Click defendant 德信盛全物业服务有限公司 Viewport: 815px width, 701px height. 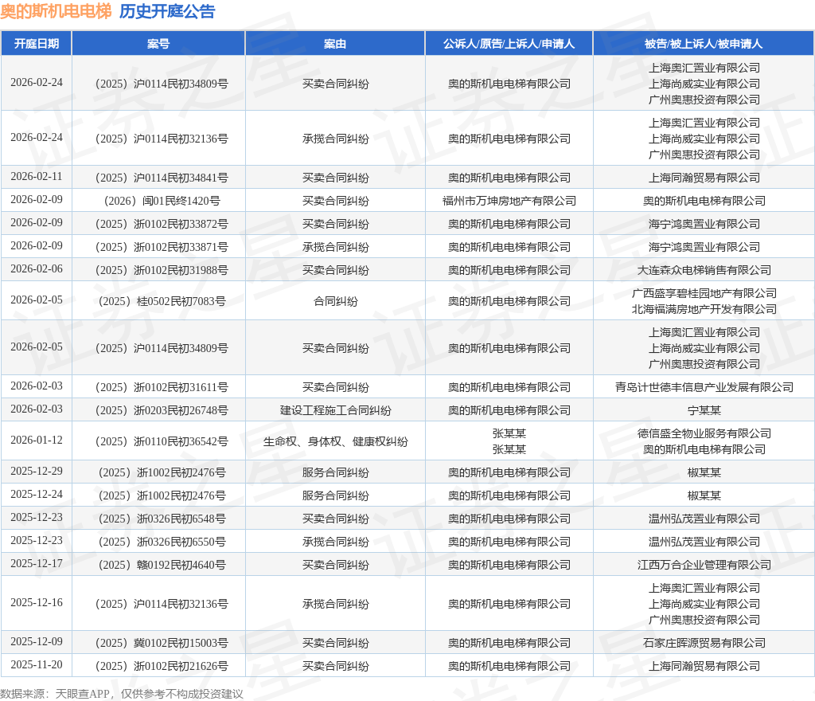pyautogui.click(x=704, y=433)
